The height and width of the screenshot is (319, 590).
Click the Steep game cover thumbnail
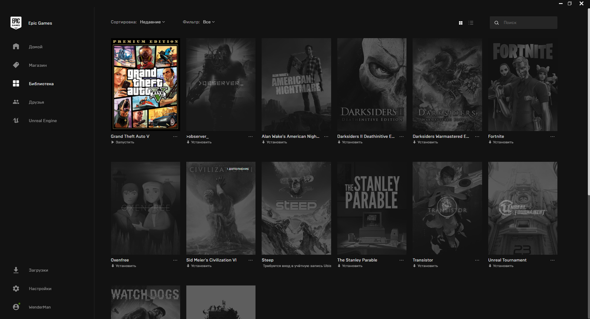coord(296,208)
